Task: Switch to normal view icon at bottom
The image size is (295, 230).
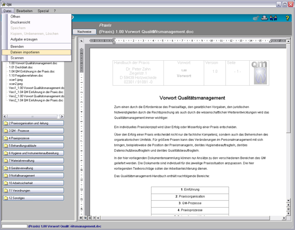Action: [x=81, y=218]
